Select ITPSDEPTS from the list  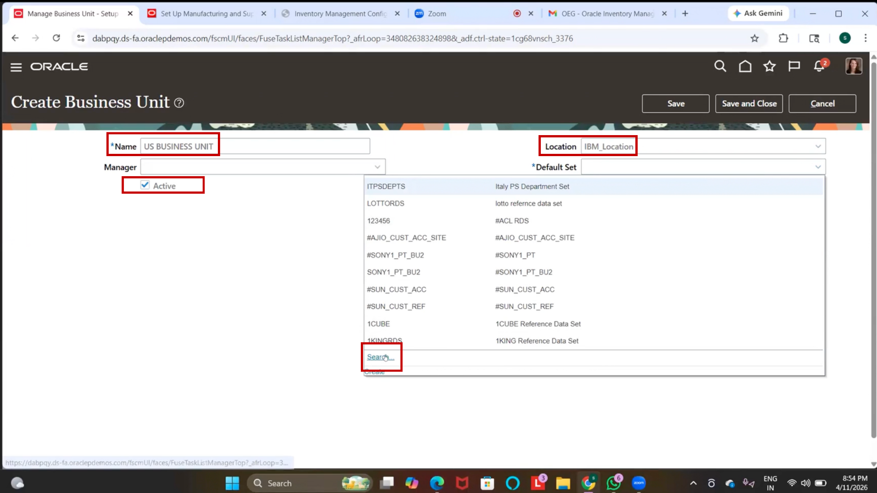(x=386, y=186)
